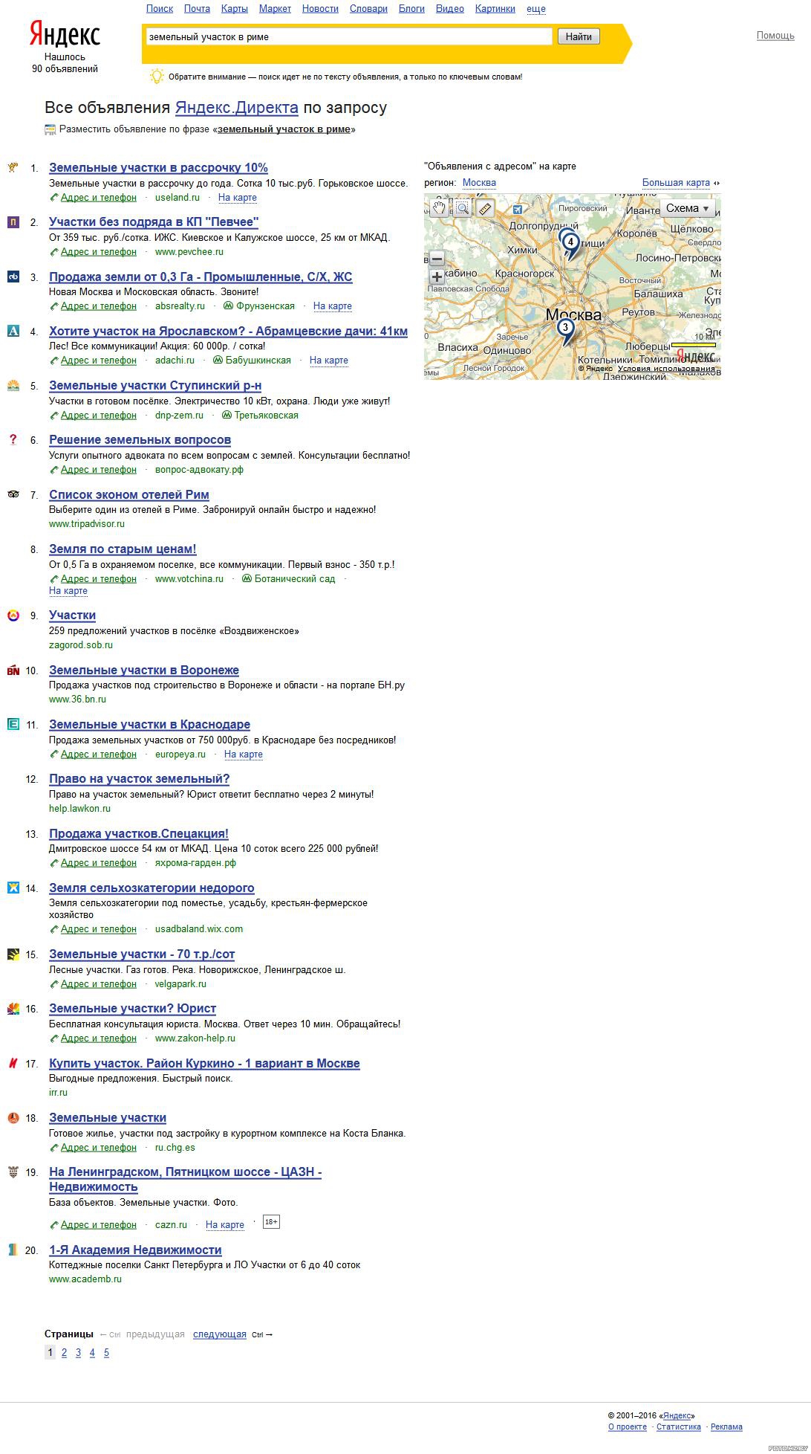811x1454 pixels.
Task: Click the blue favicon of Земля сельхозкатегории недорого
Action: pyautogui.click(x=13, y=888)
